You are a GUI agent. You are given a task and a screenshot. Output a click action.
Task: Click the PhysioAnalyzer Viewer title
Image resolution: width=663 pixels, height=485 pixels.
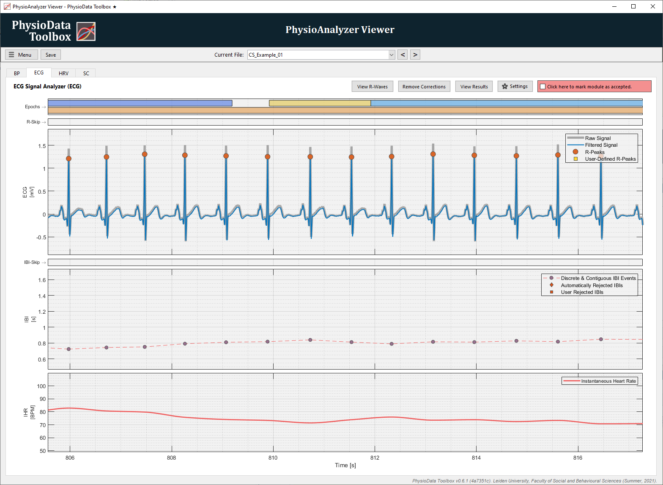340,30
